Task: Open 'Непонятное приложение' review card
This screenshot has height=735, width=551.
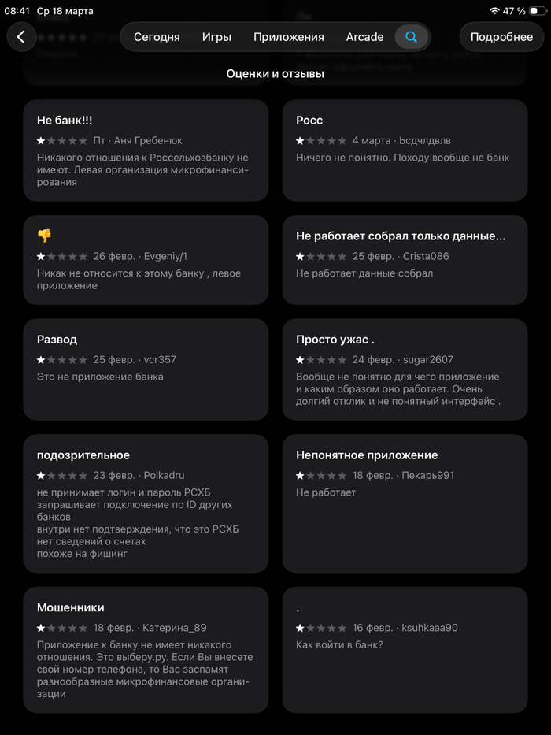Action: click(405, 503)
